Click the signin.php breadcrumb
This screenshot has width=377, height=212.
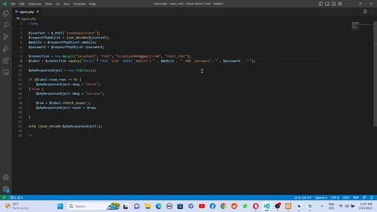pyautogui.click(x=28, y=19)
